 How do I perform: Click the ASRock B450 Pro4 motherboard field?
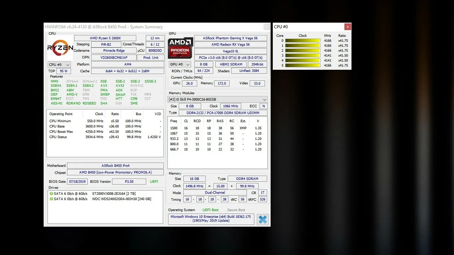(115, 166)
